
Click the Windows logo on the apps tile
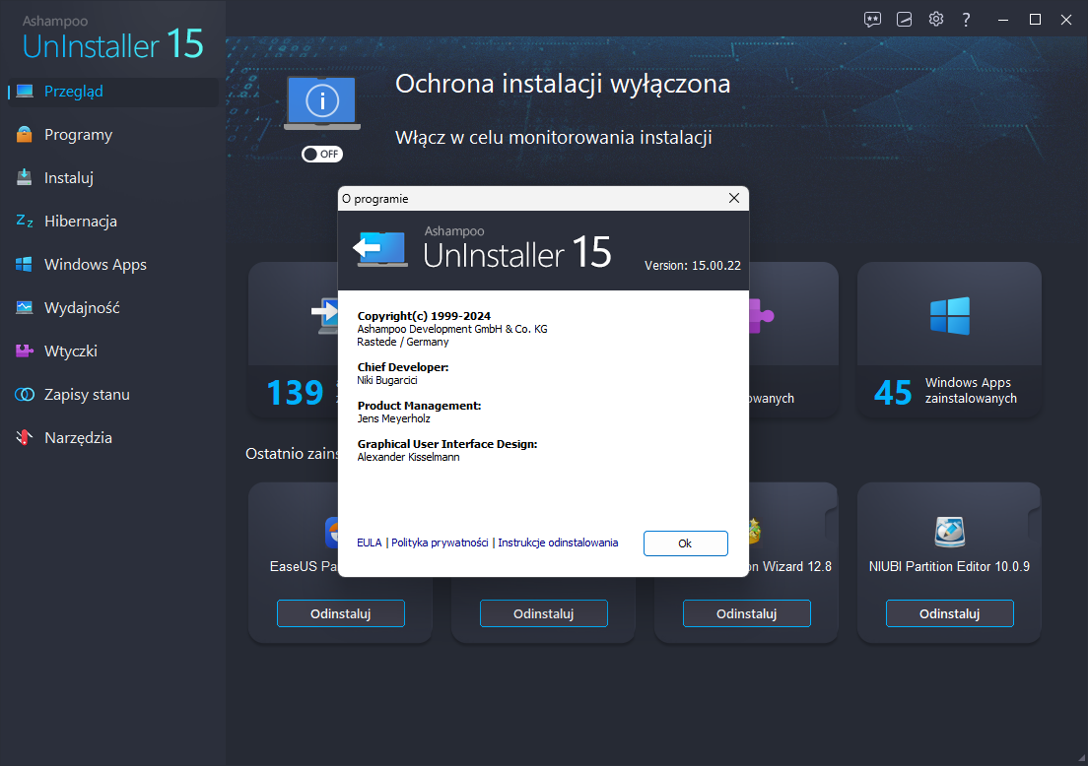(950, 316)
